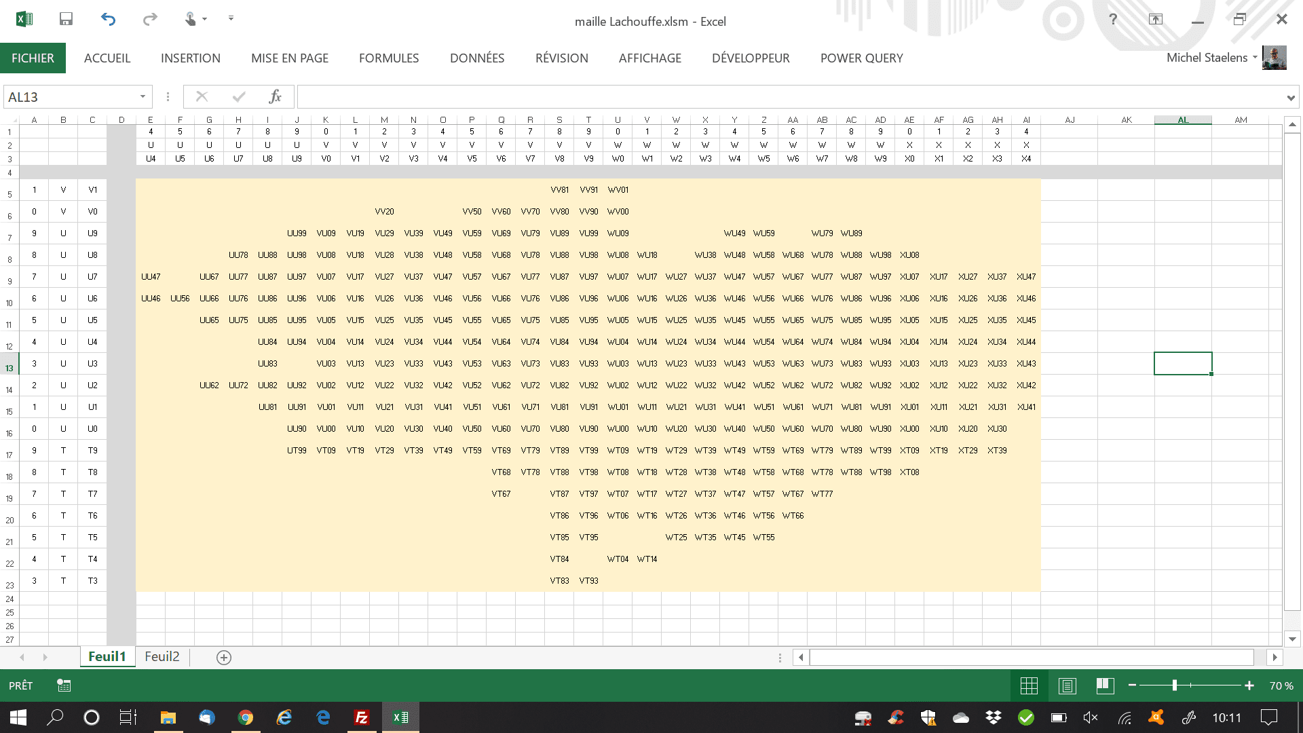Click the Save icon in quick access toolbar
The width and height of the screenshot is (1303, 733).
point(66,19)
